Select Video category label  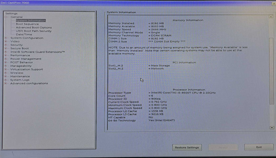15,41
